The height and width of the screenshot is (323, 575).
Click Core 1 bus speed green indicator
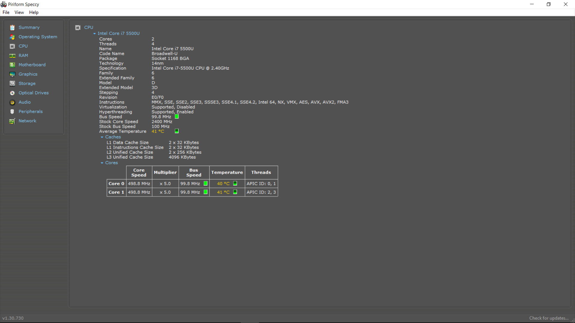[205, 192]
